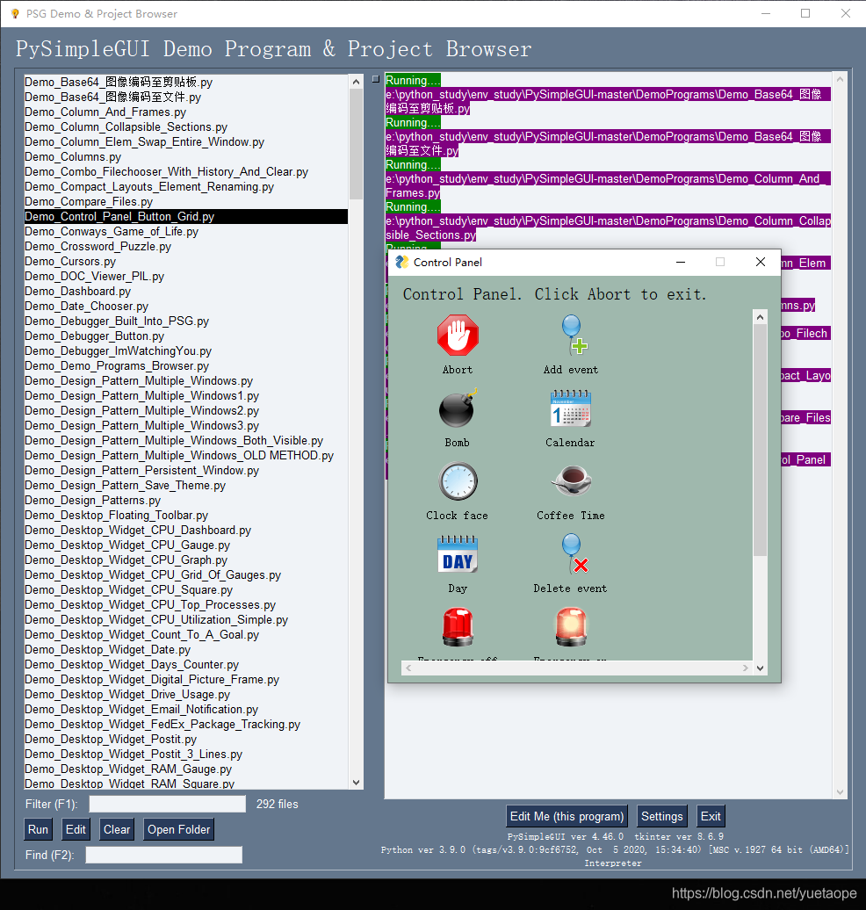Click the Bomb icon
This screenshot has width=866, height=910.
tap(458, 408)
